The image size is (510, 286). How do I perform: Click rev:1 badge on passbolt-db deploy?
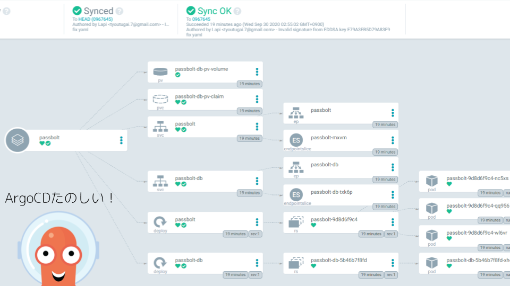256,275
